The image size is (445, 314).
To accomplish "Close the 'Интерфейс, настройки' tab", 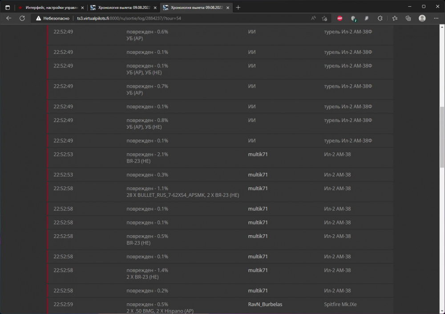I will [x=82, y=7].
